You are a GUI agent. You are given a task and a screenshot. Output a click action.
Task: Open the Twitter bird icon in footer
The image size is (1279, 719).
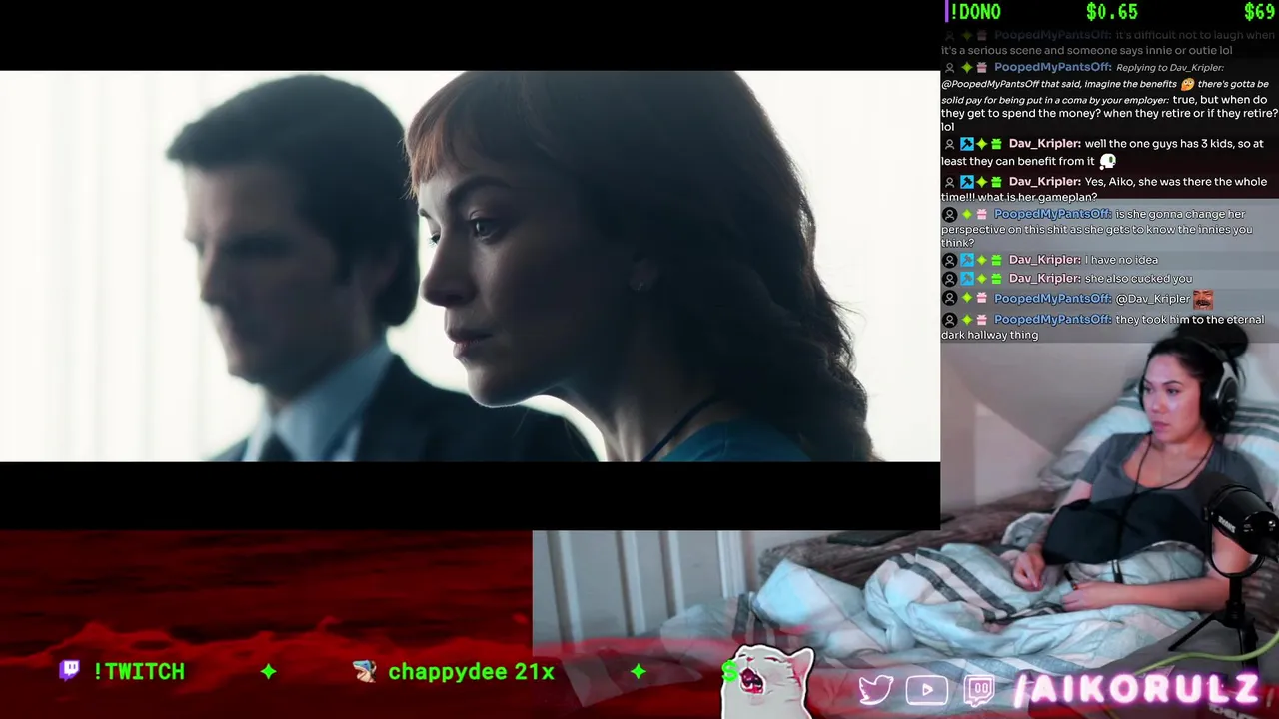point(875,690)
